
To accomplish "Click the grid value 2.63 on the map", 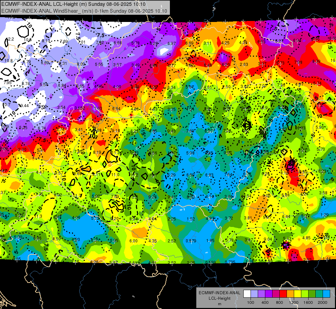I will [244, 65].
